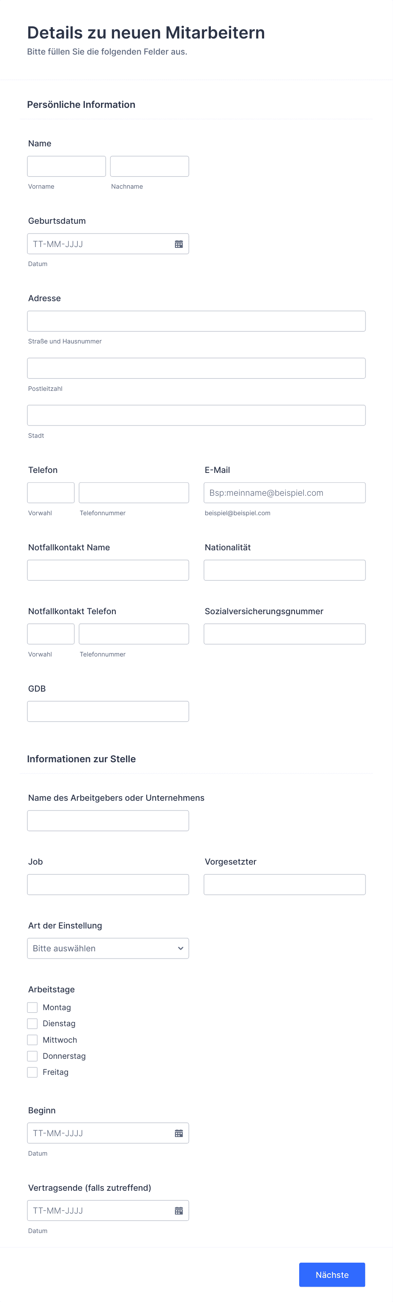The image size is (393, 1302).
Task: Focus the GDB input field
Action: pos(108,711)
